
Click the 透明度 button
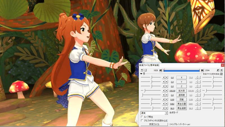click(181, 95)
